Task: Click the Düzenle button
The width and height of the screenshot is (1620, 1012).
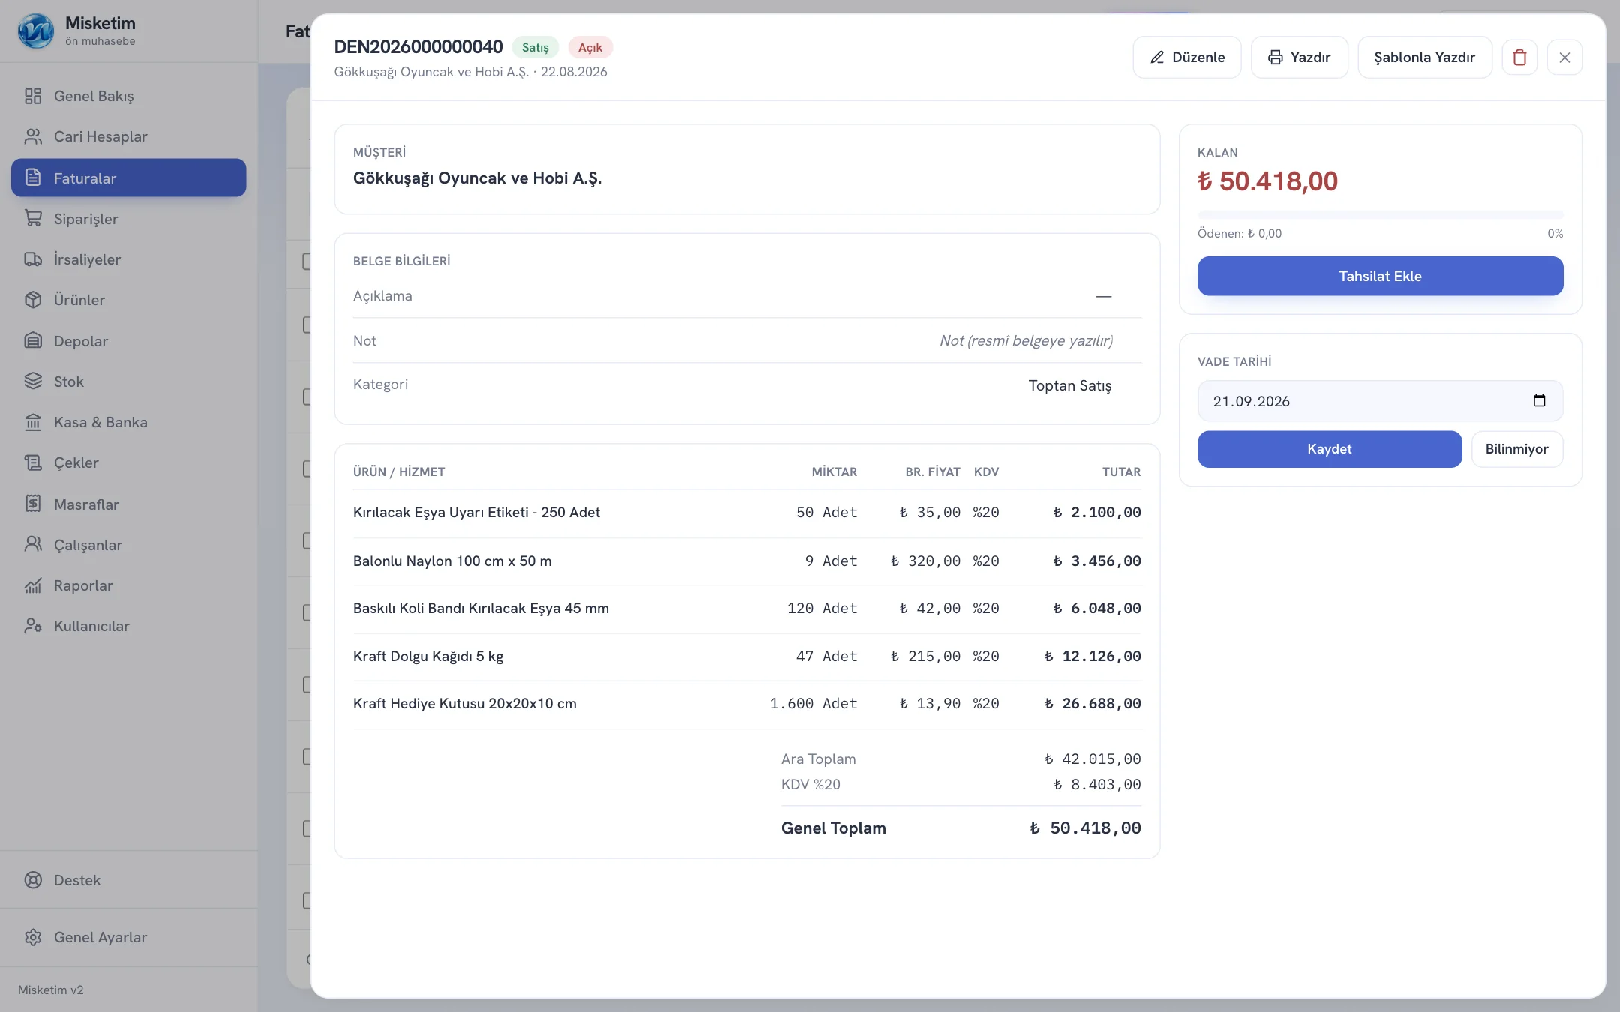Action: [x=1187, y=58]
